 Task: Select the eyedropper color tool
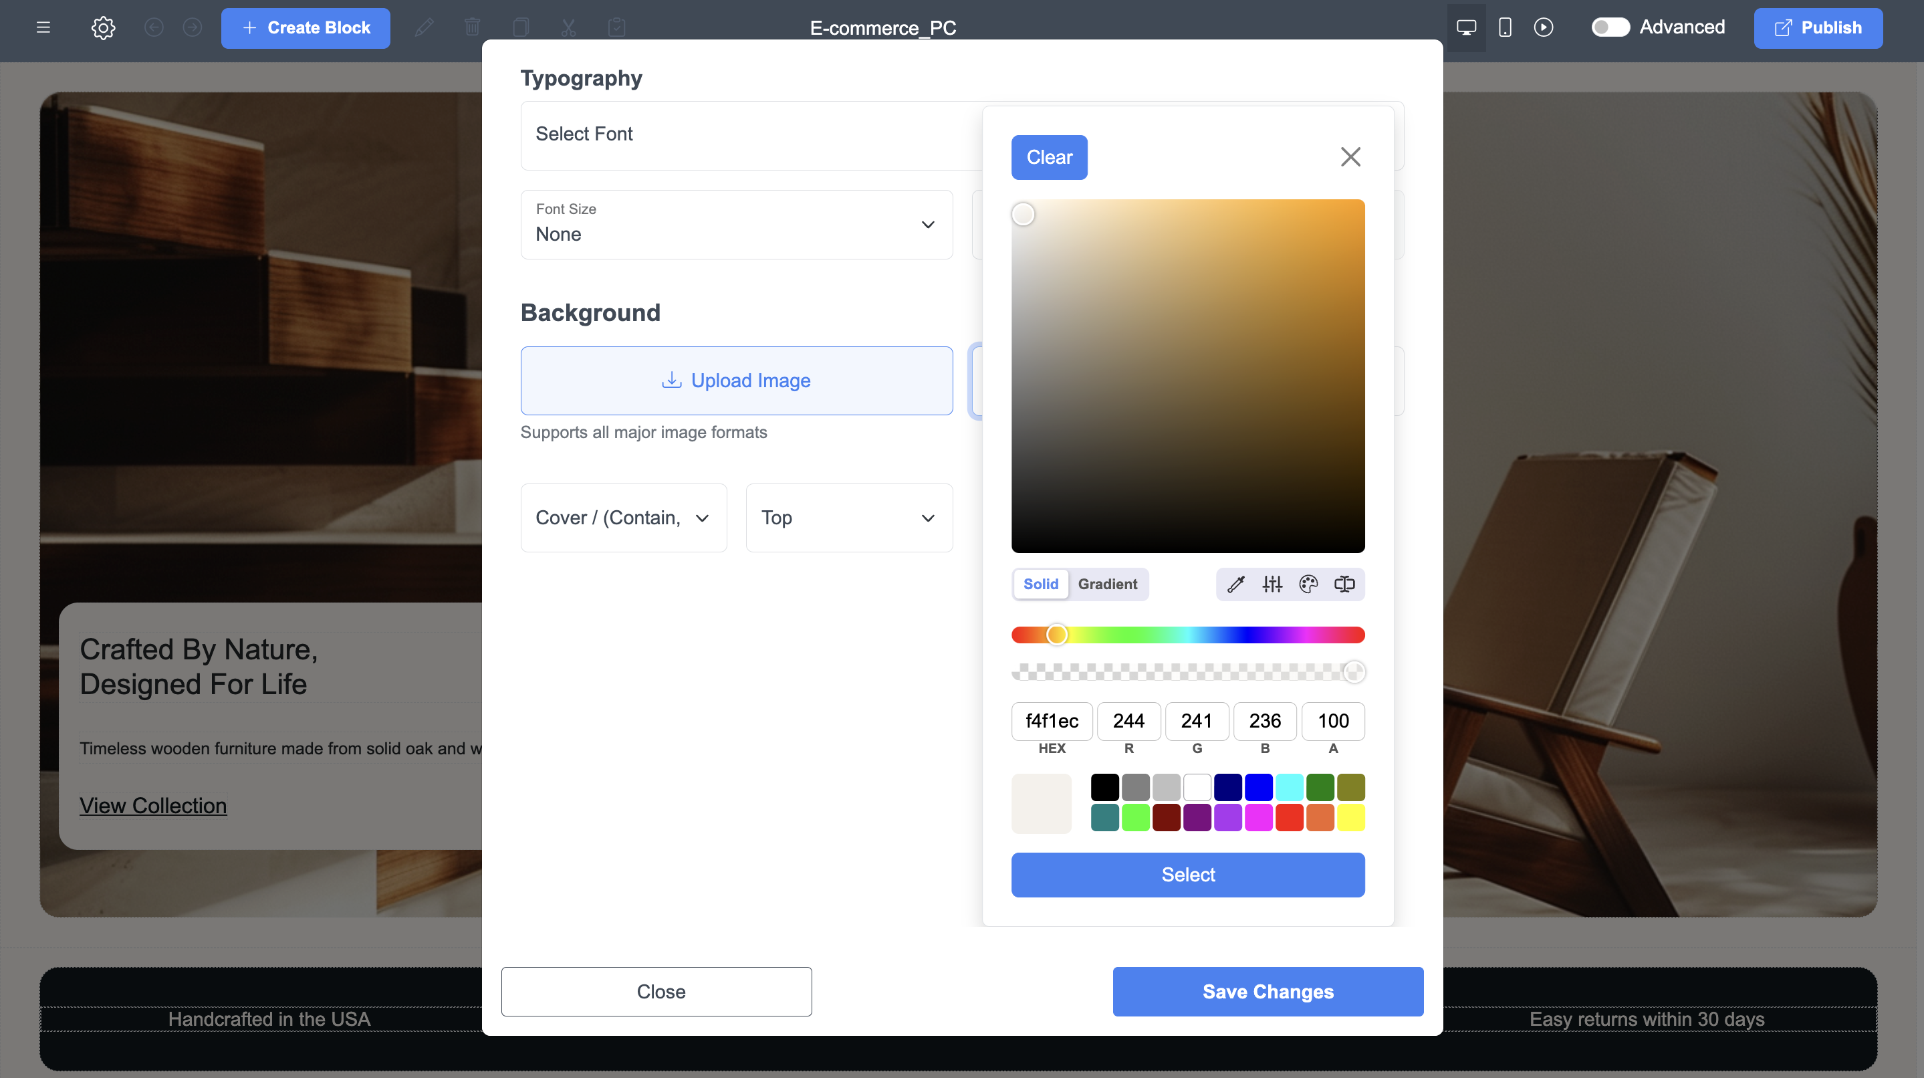coord(1235,584)
